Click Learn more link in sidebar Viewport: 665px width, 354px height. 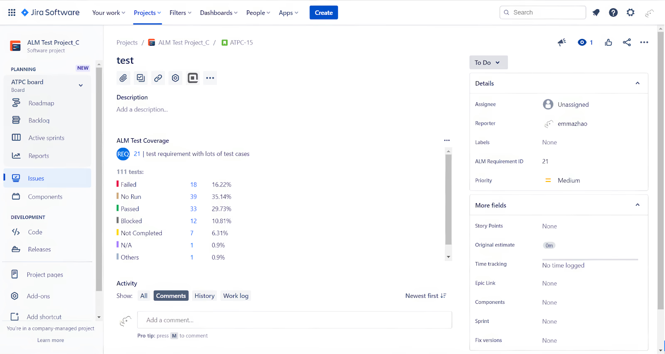(51, 340)
